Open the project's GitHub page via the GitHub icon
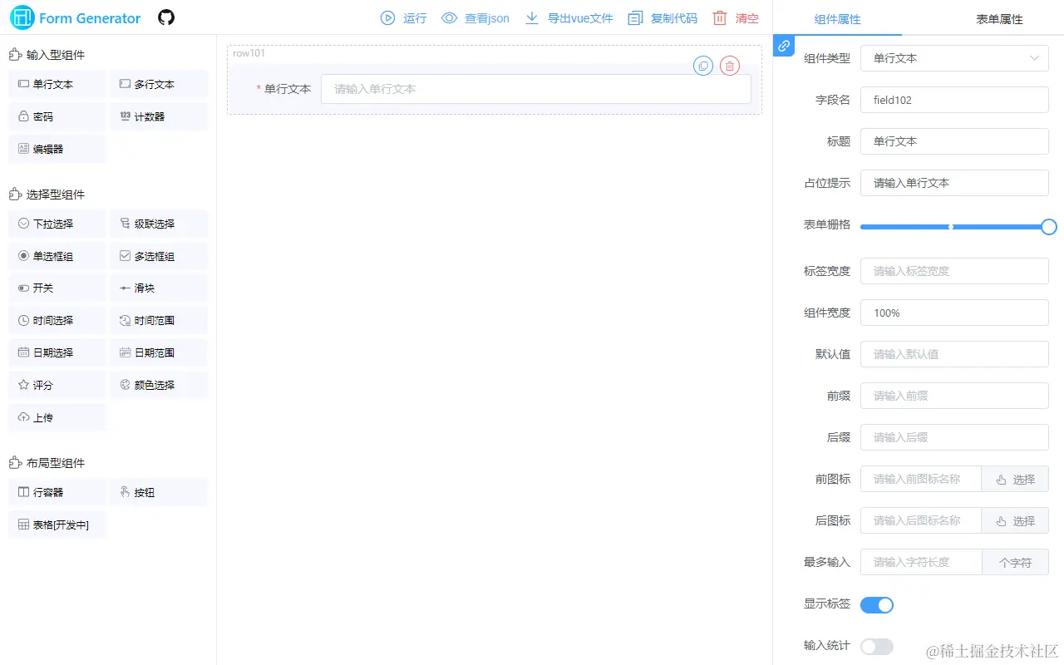 pos(165,17)
